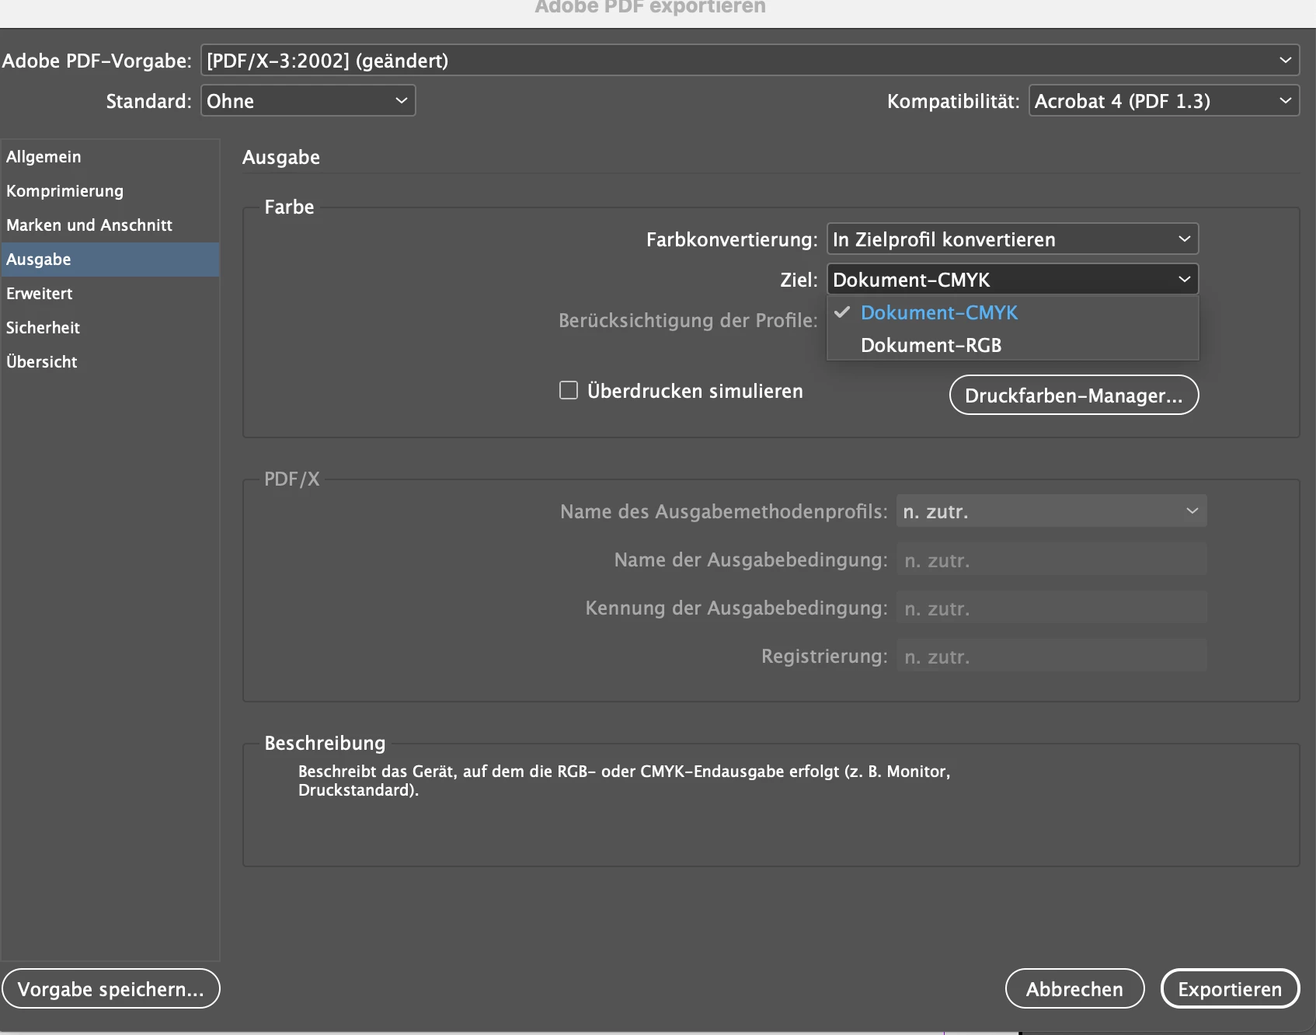Open the Name des Ausgabemethodenprofils dropdown
Viewport: 1316px width, 1035px height.
pos(1051,511)
